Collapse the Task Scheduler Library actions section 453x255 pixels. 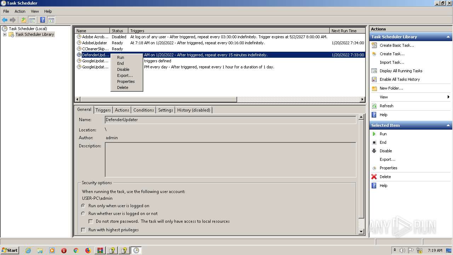point(448,37)
